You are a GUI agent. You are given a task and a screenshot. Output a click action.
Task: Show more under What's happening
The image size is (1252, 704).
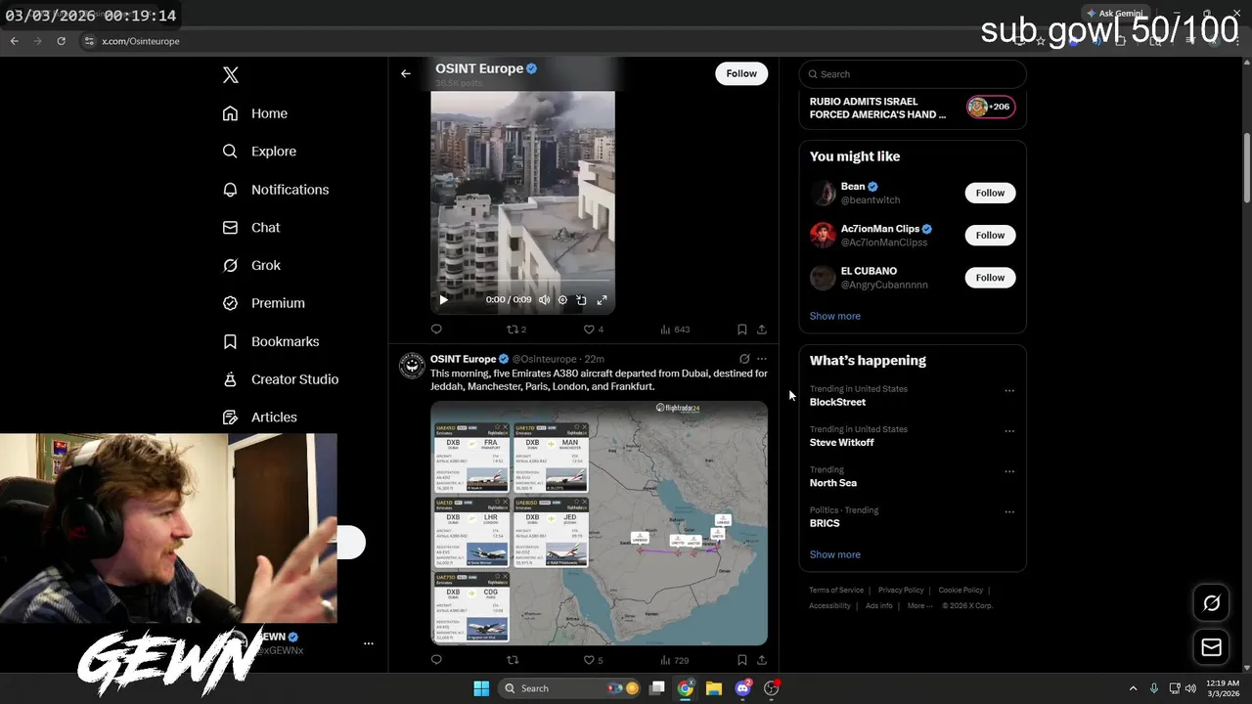[834, 554]
